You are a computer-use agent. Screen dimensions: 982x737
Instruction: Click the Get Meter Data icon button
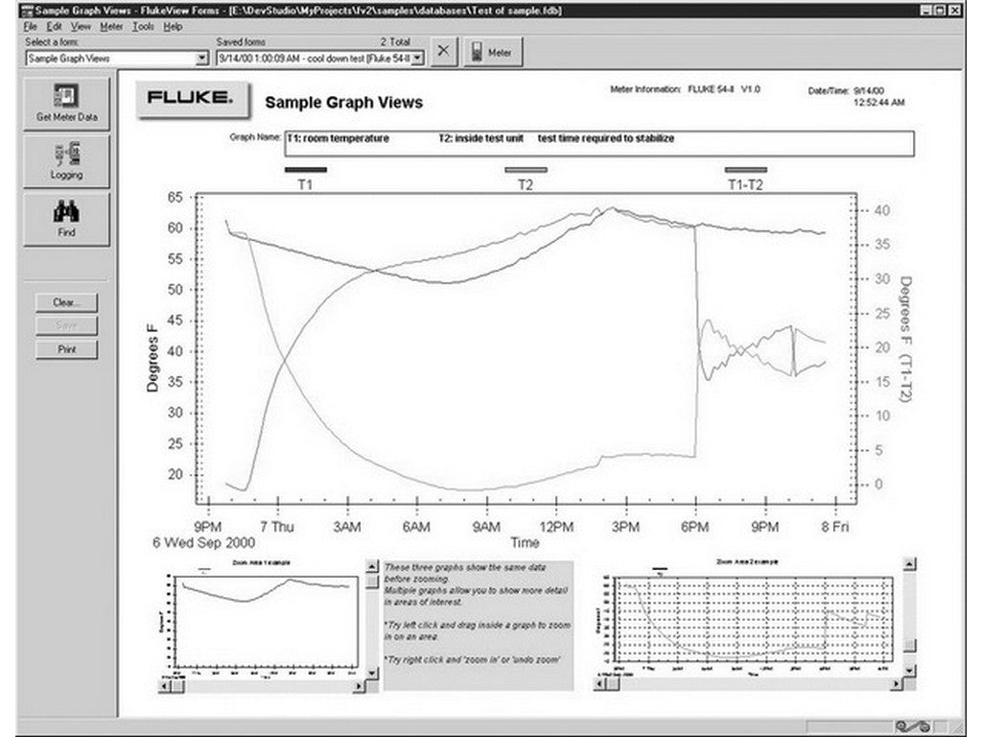tap(66, 104)
